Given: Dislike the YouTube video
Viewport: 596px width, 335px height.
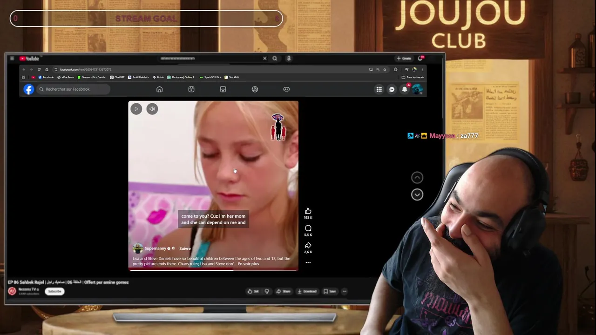Looking at the screenshot, I should [x=267, y=291].
